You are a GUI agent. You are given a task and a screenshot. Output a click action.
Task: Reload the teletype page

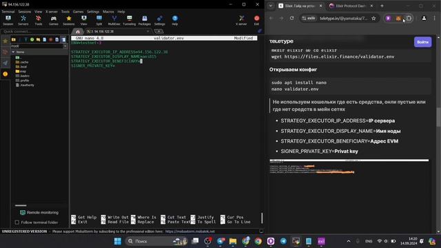(x=291, y=19)
